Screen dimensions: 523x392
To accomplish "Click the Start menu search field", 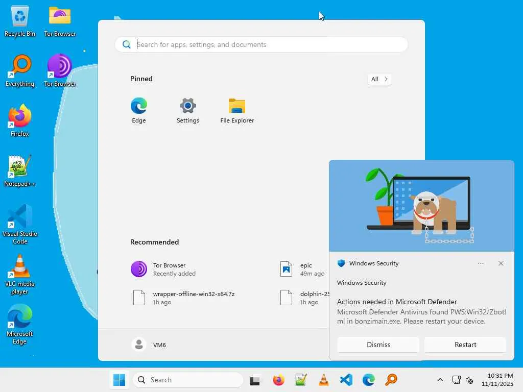I will tap(261, 44).
